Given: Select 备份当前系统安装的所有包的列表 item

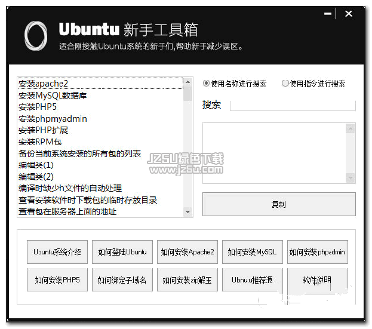Looking at the screenshot, I should pos(100,153).
